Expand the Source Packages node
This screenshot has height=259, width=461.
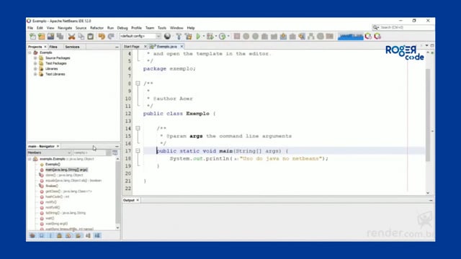35,58
